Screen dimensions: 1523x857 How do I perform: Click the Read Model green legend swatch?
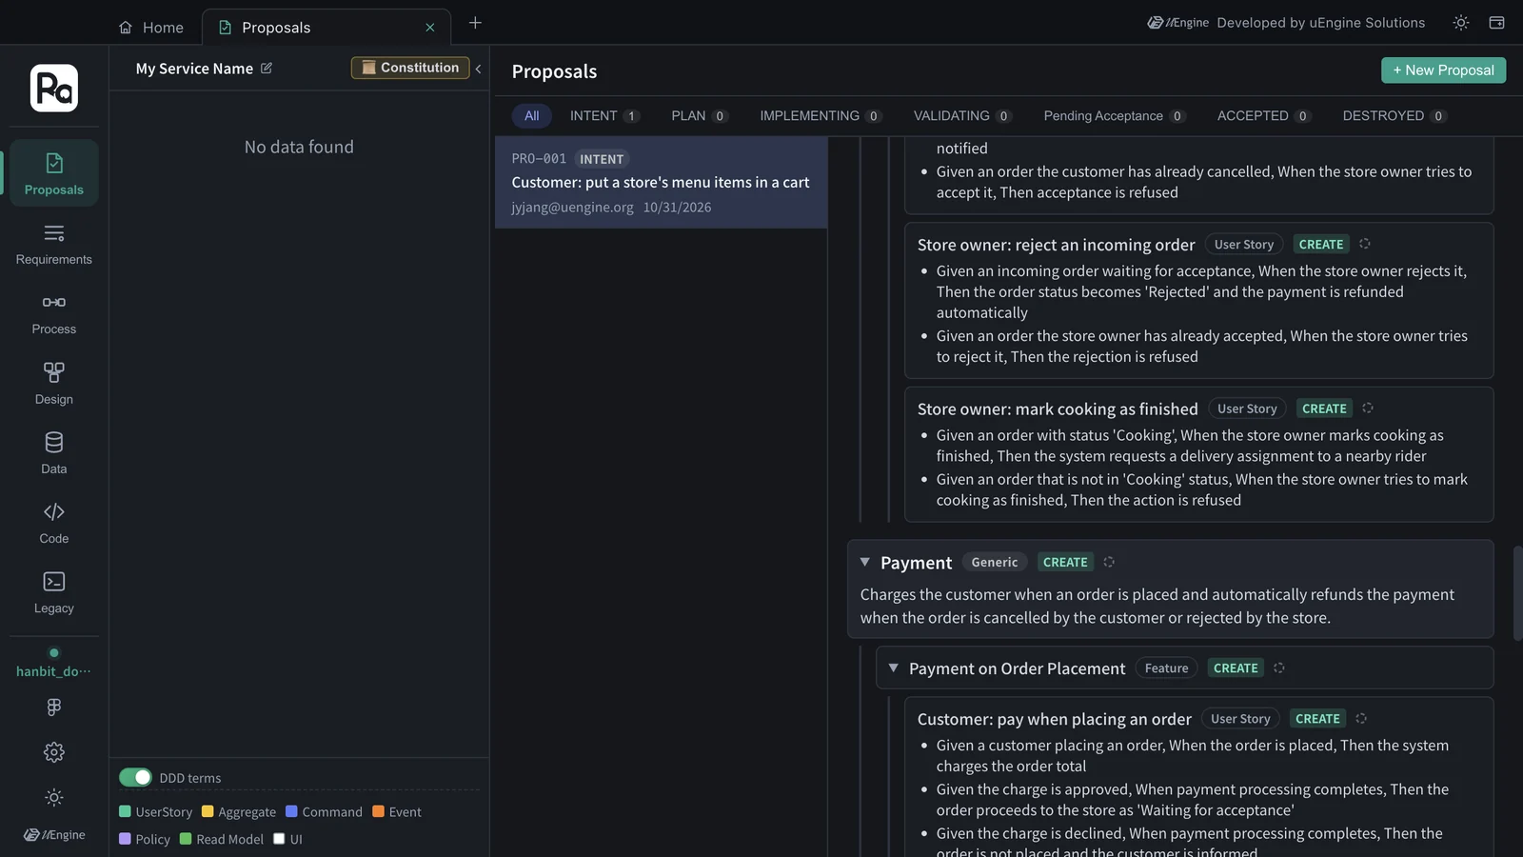[x=186, y=839]
